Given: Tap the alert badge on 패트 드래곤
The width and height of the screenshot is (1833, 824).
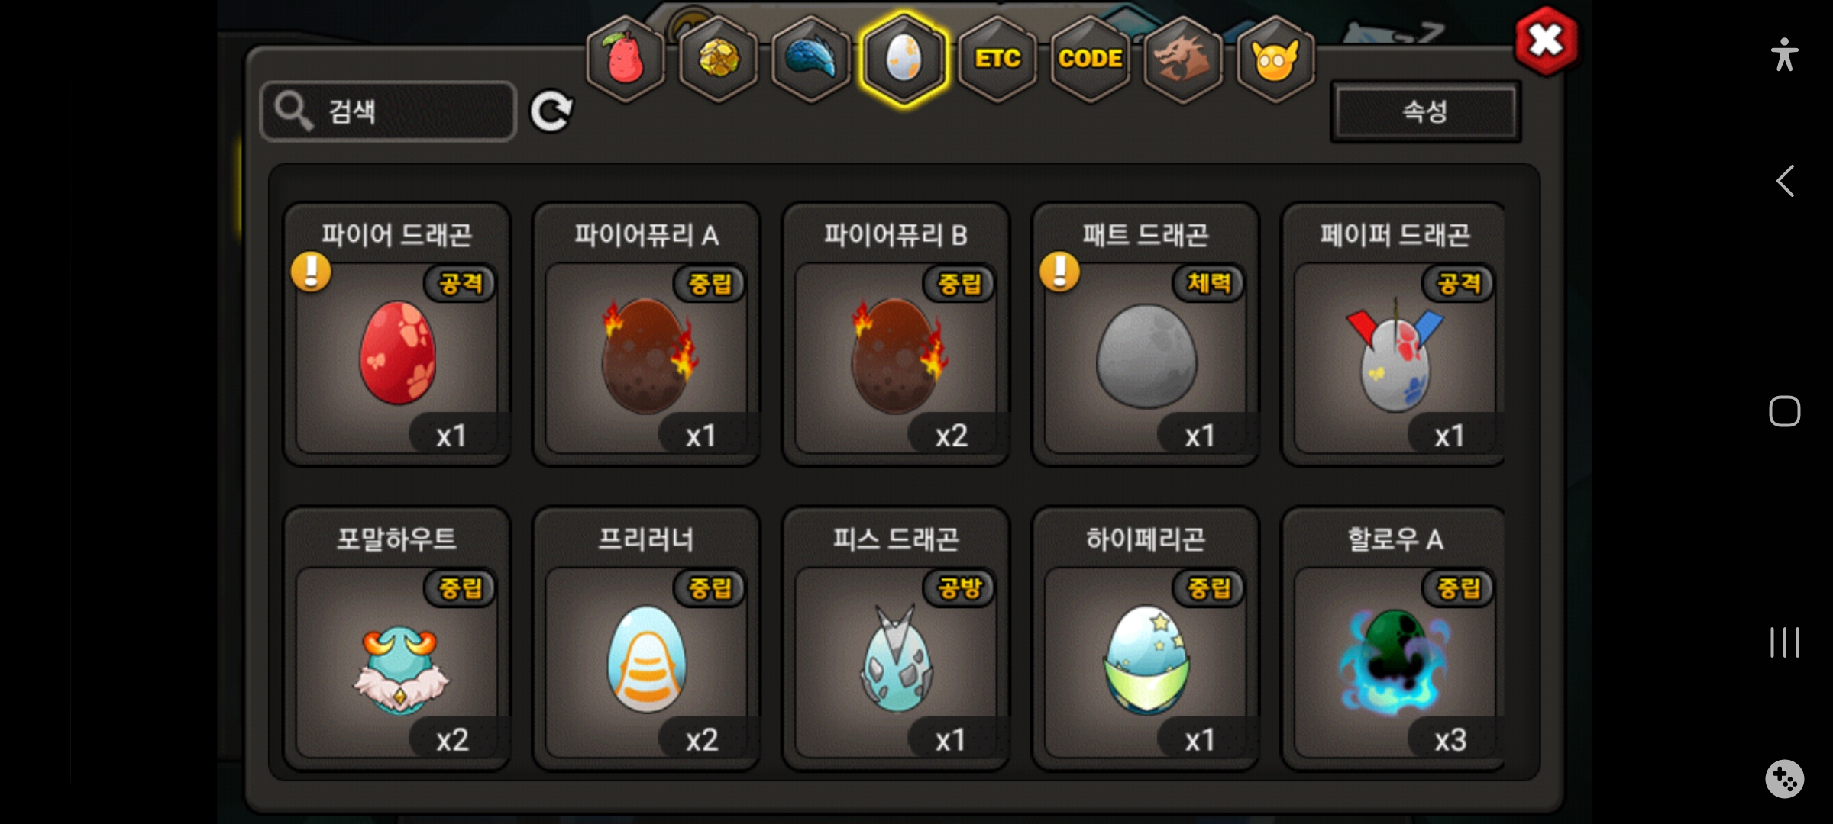Looking at the screenshot, I should [1060, 272].
